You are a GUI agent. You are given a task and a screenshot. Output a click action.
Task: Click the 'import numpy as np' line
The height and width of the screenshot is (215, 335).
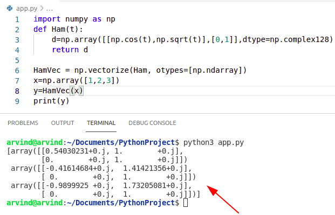click(x=74, y=19)
